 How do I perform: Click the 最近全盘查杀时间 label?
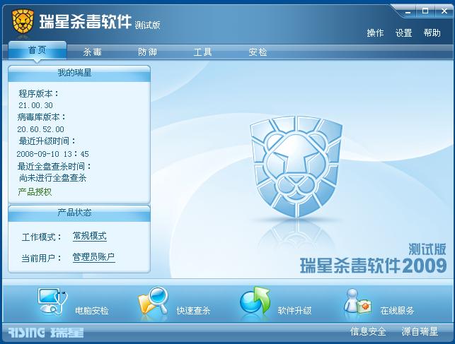(x=54, y=166)
